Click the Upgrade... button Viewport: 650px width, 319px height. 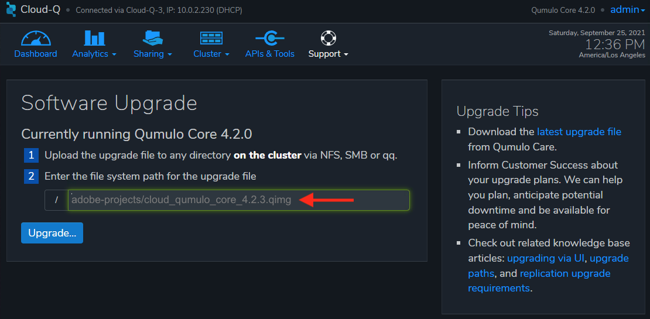click(52, 233)
